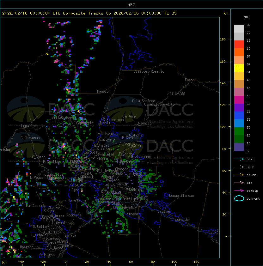Click the Potrerillos map label
The width and height of the screenshot is (263, 266).
click(x=53, y=174)
